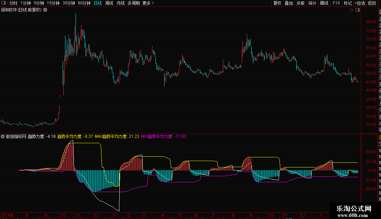Click the 标记 mark button
The image size is (381, 219).
(347, 3)
